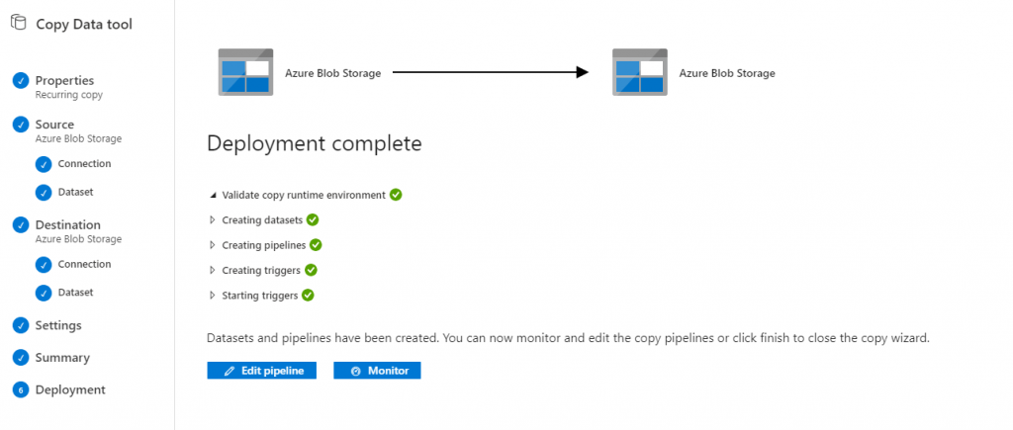Click the checkmark icon beside Properties step

click(x=21, y=81)
